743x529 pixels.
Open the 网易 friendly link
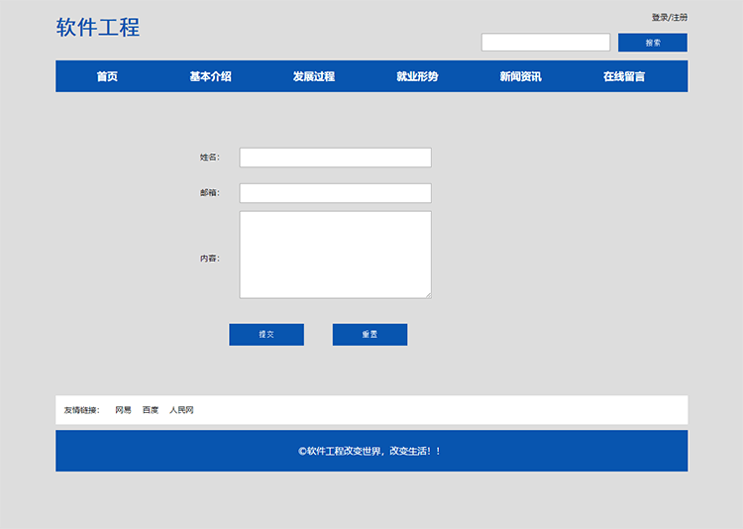(x=123, y=410)
